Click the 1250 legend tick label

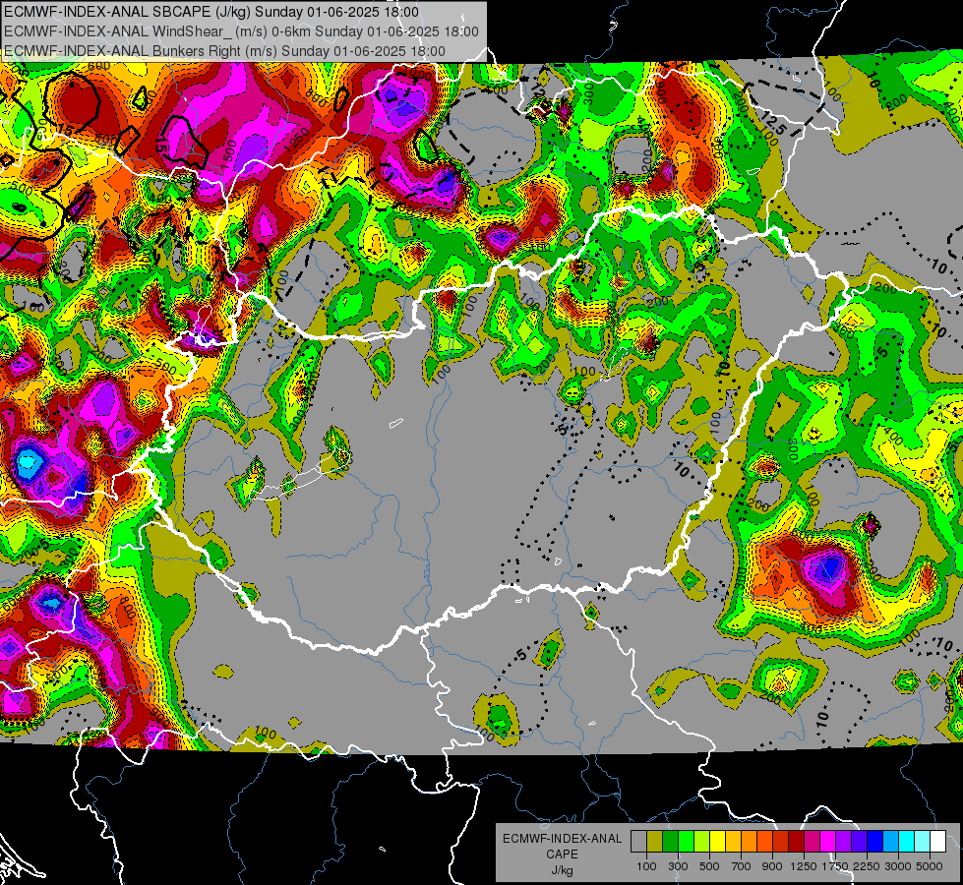point(804,866)
